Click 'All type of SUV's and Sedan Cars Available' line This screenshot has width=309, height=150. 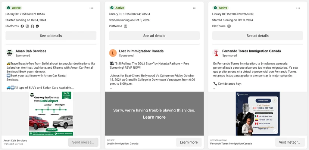[x=40, y=88]
